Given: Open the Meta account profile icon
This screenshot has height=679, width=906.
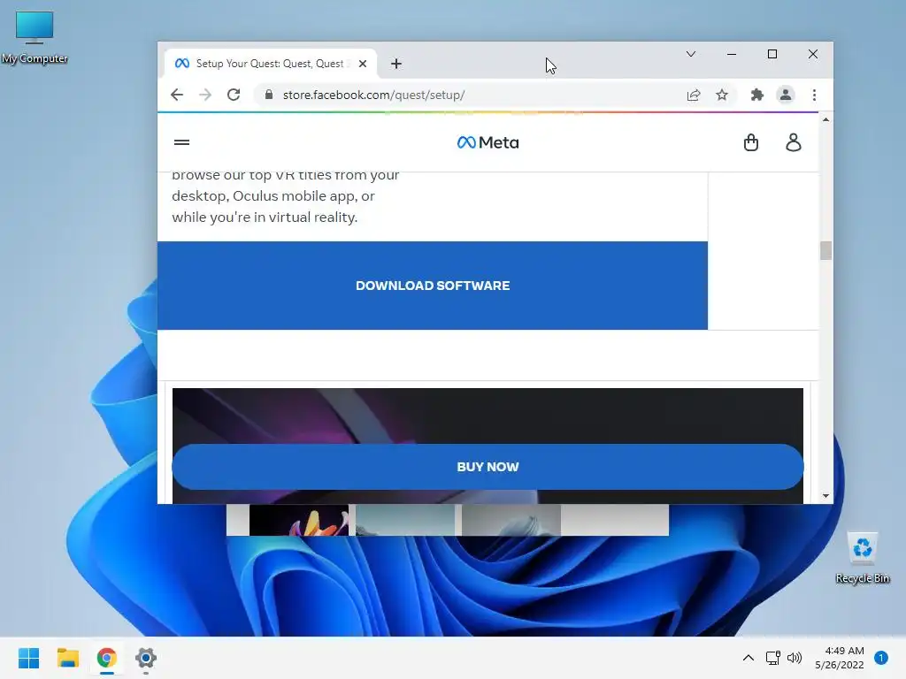Looking at the screenshot, I should click(x=794, y=142).
